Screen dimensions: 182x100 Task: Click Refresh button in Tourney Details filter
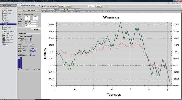click(36, 30)
